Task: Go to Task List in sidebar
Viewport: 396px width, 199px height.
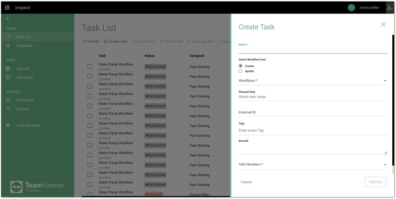Action: pyautogui.click(x=23, y=37)
